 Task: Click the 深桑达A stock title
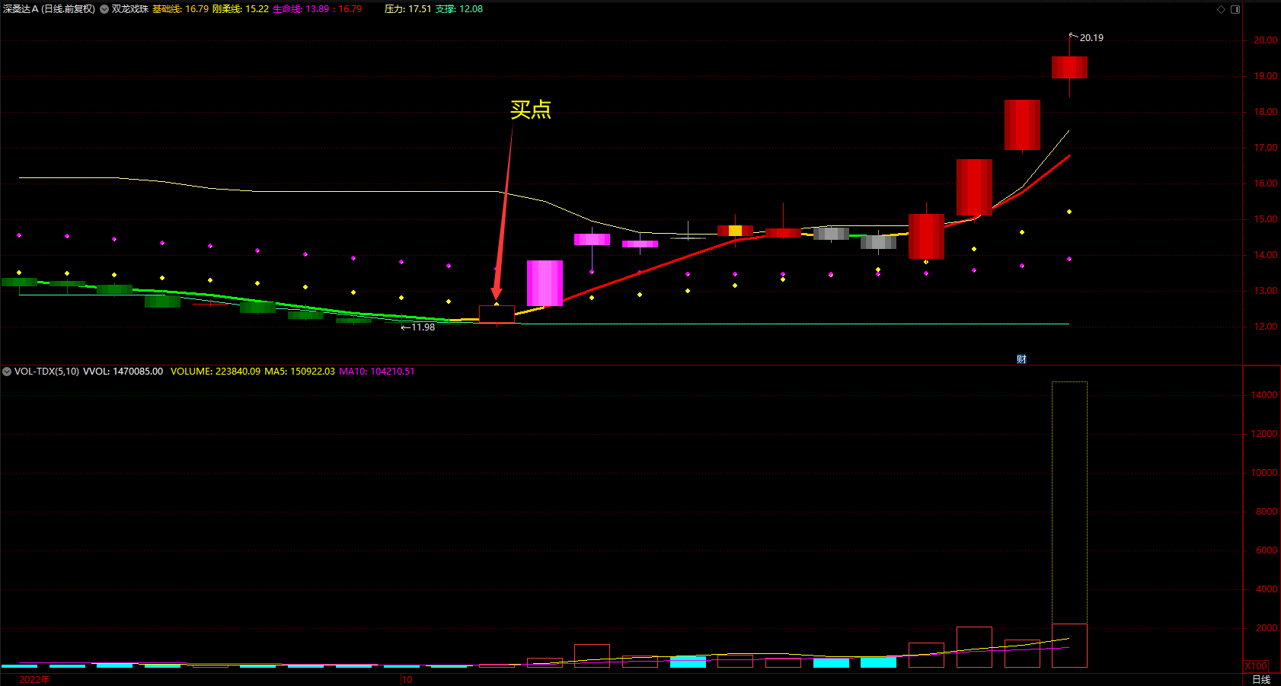pyautogui.click(x=49, y=9)
